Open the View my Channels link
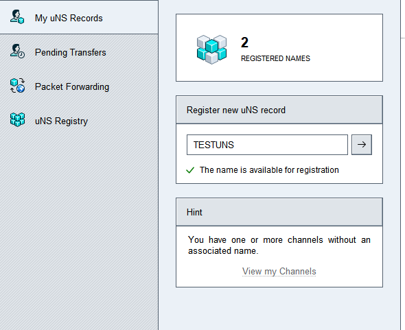This screenshot has height=330, width=405. click(x=279, y=272)
